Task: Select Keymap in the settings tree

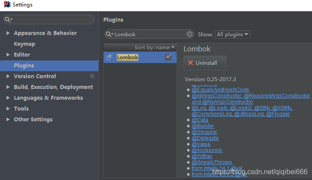Action: click(x=24, y=44)
